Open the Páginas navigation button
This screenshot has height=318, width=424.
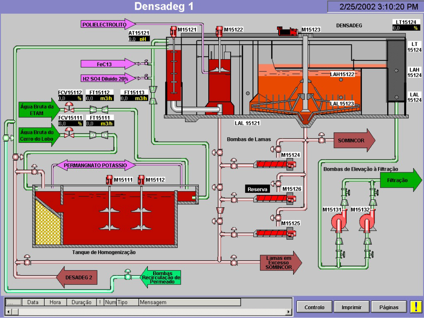(x=389, y=307)
